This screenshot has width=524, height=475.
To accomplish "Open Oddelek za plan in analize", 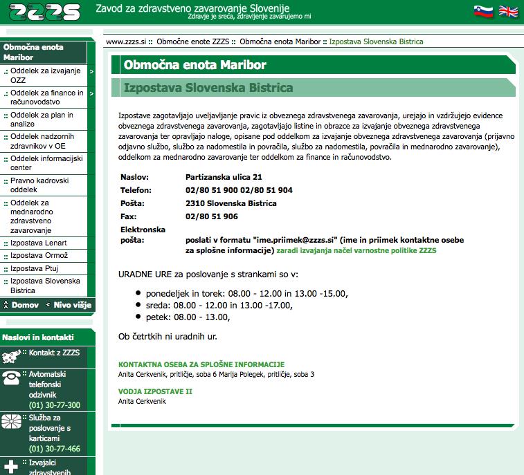I will (42, 119).
